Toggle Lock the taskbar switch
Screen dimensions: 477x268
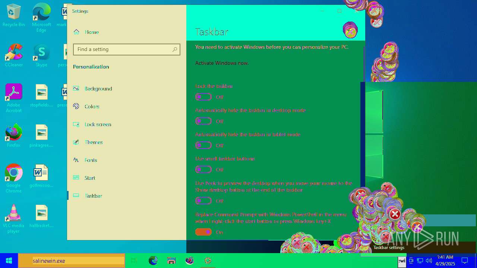(x=203, y=97)
